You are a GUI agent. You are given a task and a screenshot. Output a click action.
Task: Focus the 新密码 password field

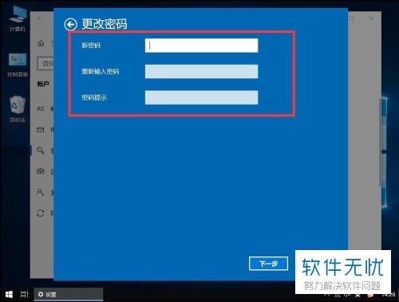(x=201, y=46)
